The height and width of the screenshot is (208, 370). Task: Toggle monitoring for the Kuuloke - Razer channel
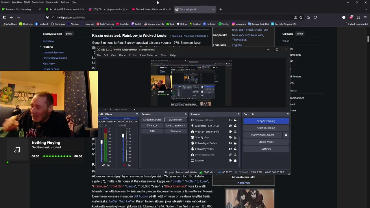(x=108, y=165)
